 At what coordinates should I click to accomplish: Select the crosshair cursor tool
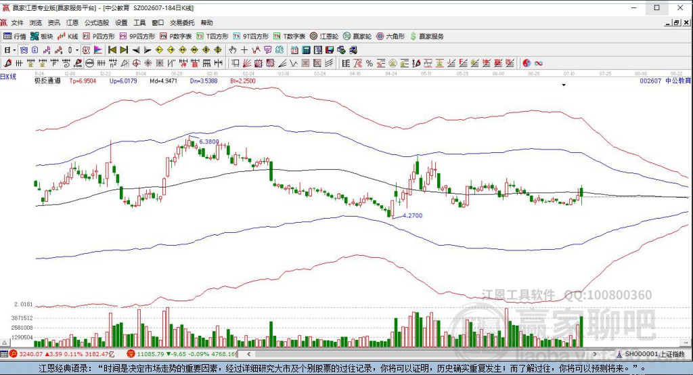244,50
